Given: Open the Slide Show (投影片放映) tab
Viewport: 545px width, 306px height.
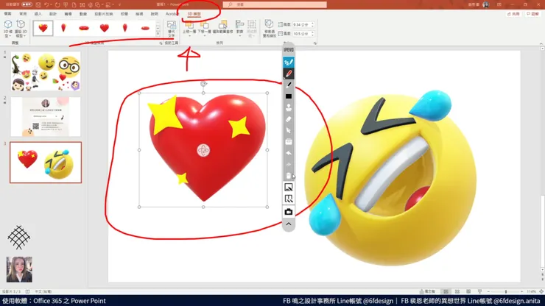Looking at the screenshot, I should point(104,14).
